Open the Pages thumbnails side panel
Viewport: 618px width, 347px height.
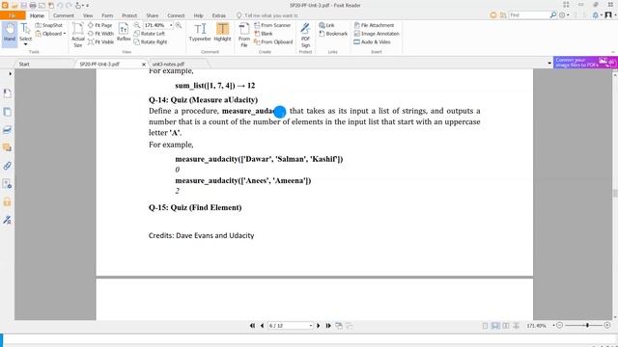(x=7, y=112)
